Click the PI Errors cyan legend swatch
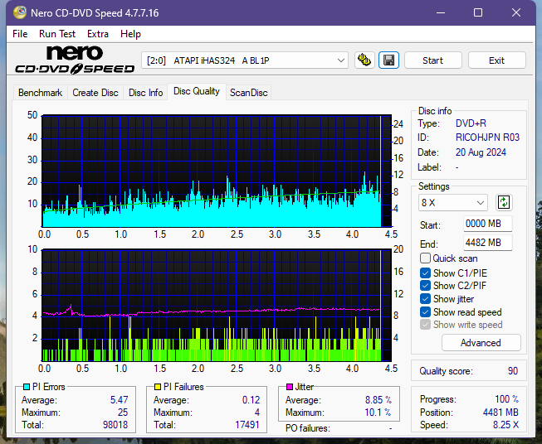The width and height of the screenshot is (542, 444). pyautogui.click(x=27, y=387)
